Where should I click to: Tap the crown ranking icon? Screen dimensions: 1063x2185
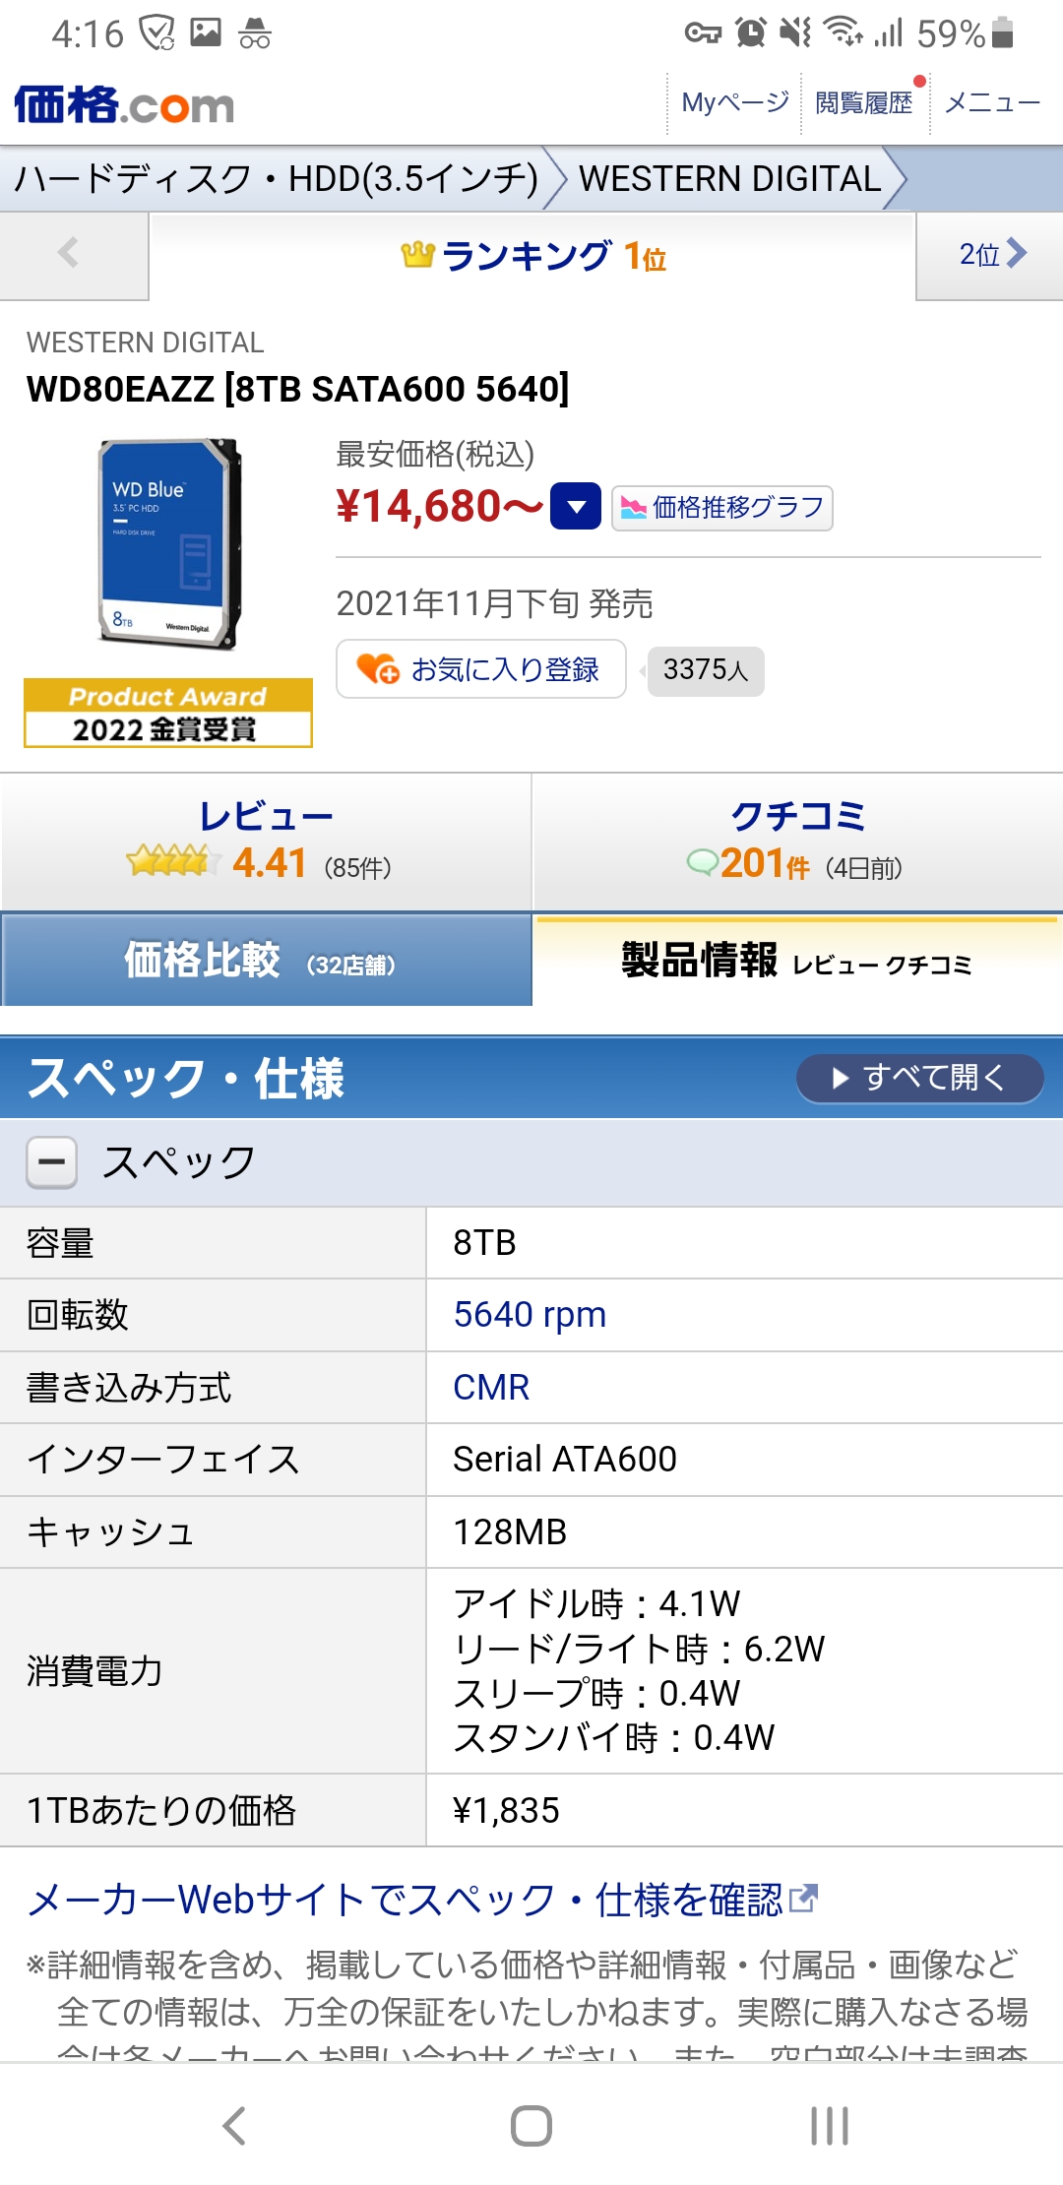pos(417,255)
